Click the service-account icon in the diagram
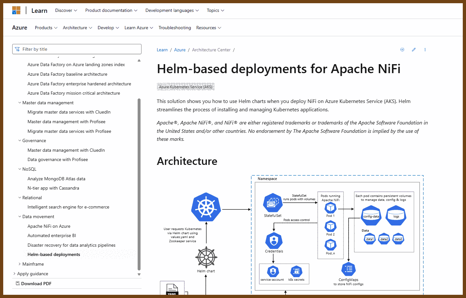The height and width of the screenshot is (298, 466). (x=273, y=272)
